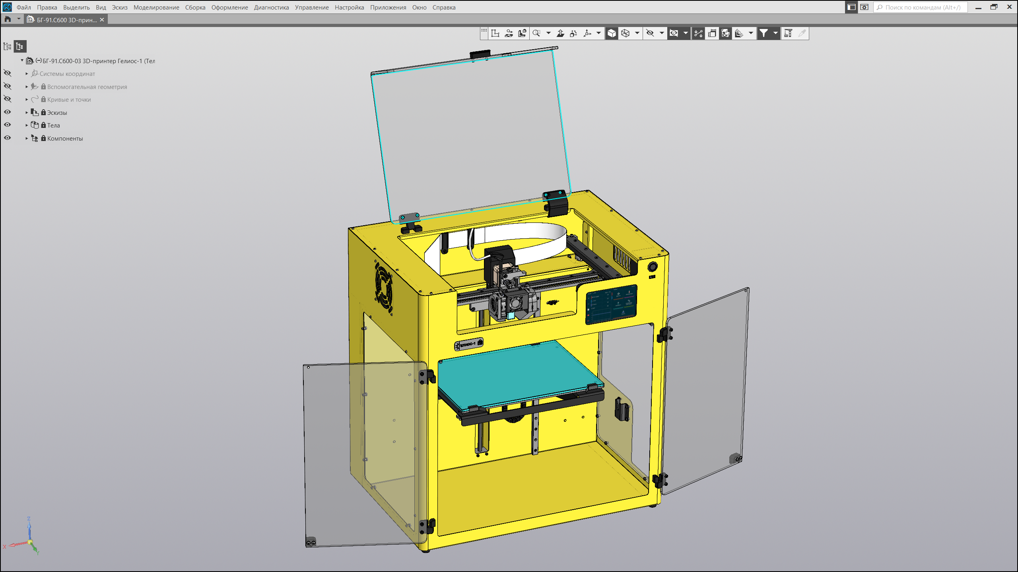Expand the Тела tree node
This screenshot has width=1018, height=572.
27,126
